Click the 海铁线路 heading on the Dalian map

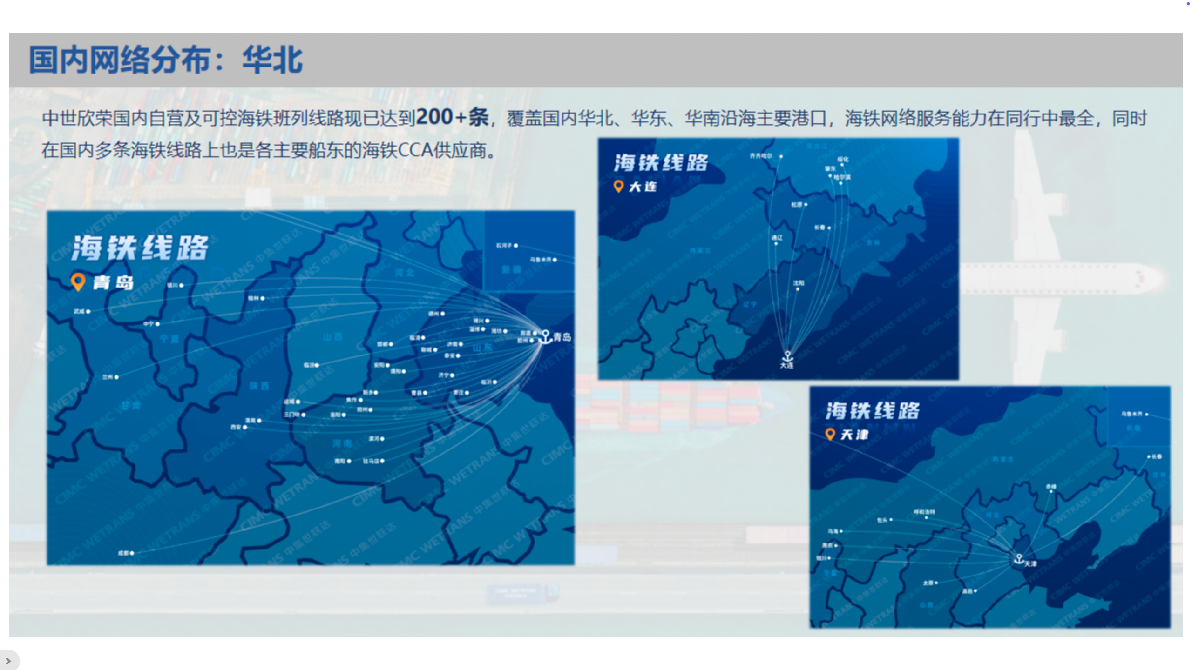click(660, 163)
